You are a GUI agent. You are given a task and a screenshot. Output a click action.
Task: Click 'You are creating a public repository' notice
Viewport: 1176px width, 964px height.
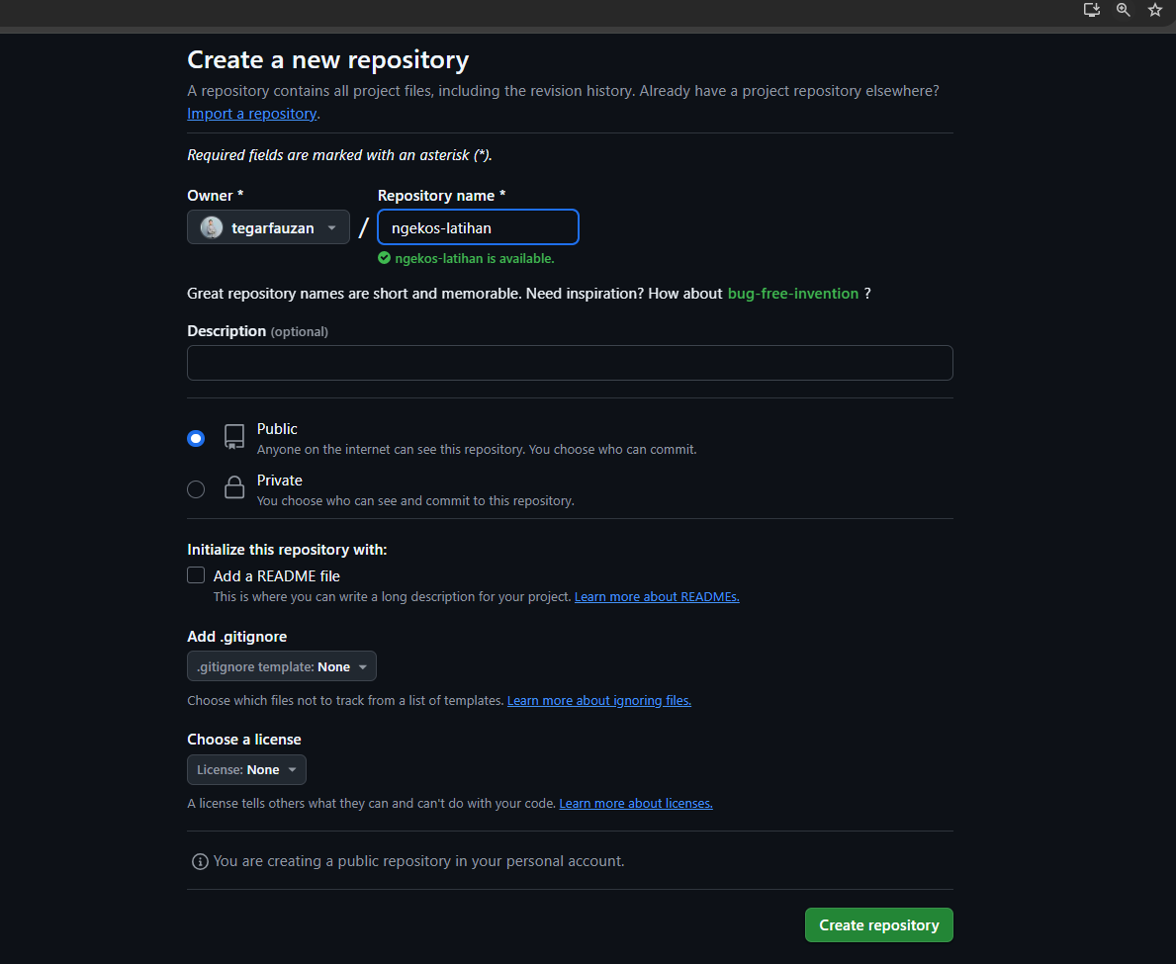pos(418,861)
